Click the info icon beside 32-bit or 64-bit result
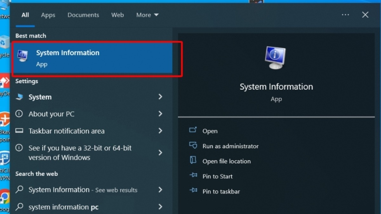The width and height of the screenshot is (381, 214). click(x=19, y=148)
